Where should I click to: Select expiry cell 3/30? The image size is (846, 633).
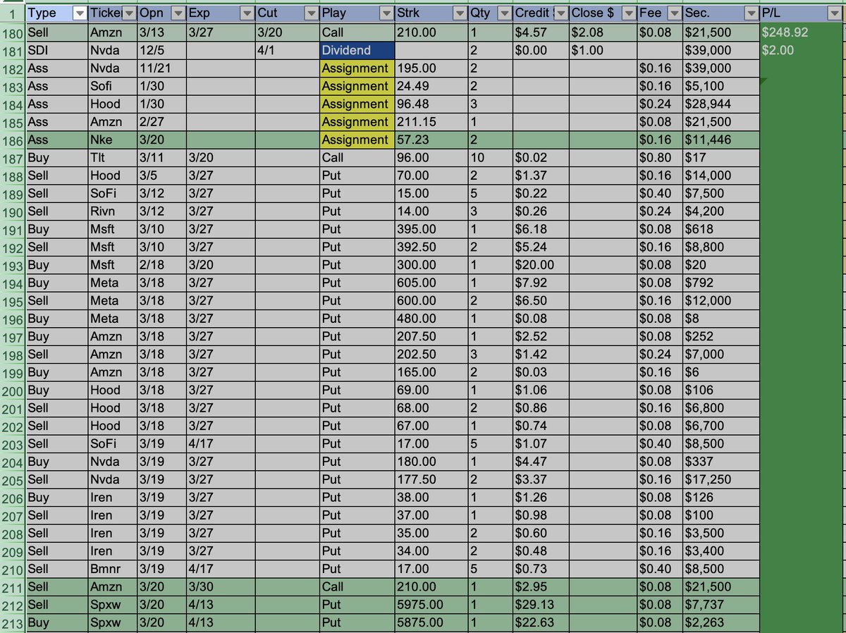221,586
